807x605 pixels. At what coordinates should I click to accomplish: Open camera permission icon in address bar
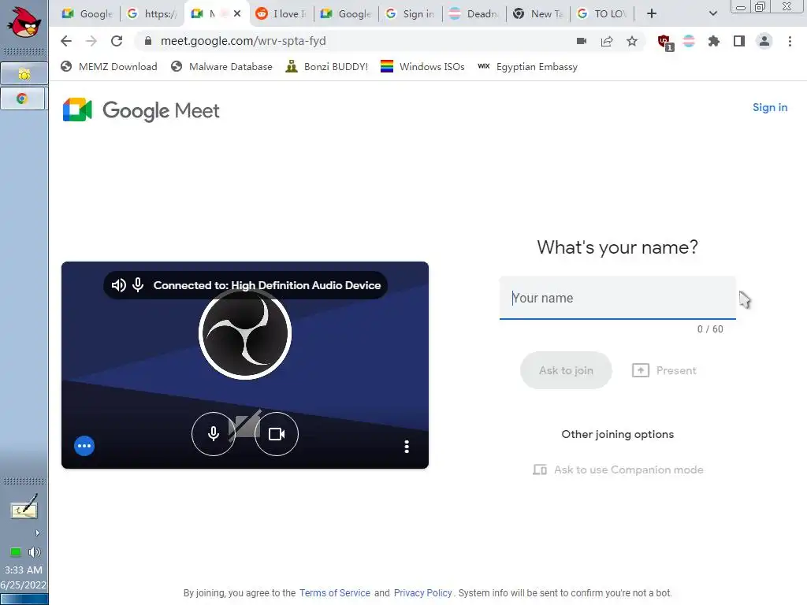[x=582, y=41]
